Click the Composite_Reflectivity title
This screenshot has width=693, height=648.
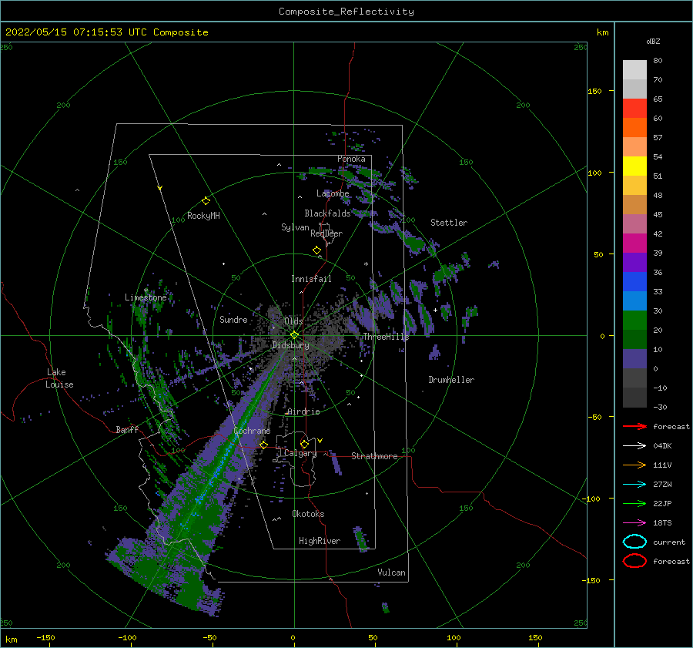coord(346,12)
